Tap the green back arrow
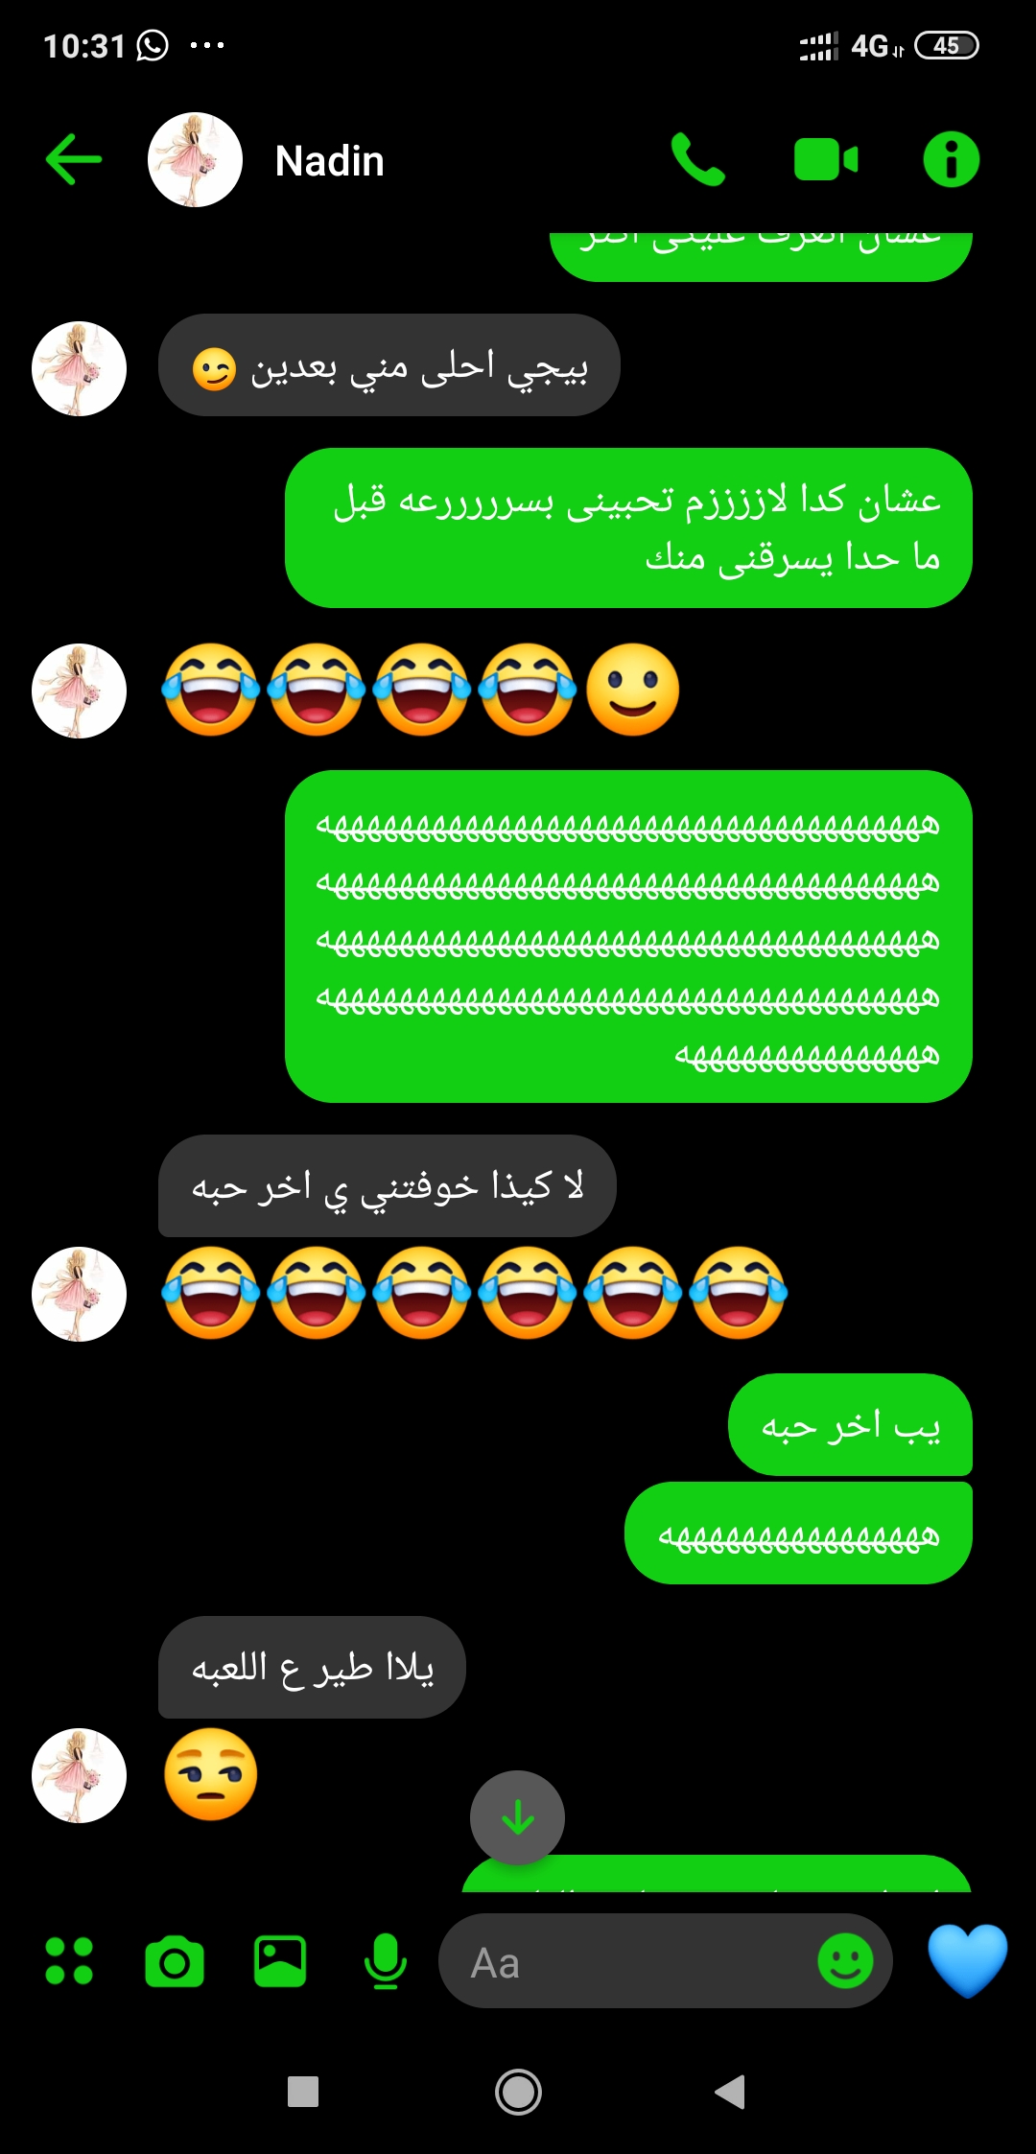1036x2154 pixels. (x=74, y=159)
